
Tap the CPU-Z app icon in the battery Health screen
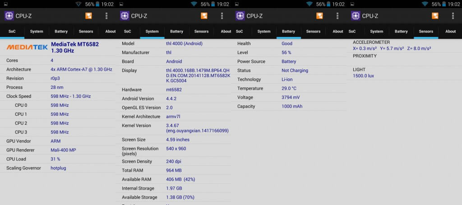[x=240, y=16]
